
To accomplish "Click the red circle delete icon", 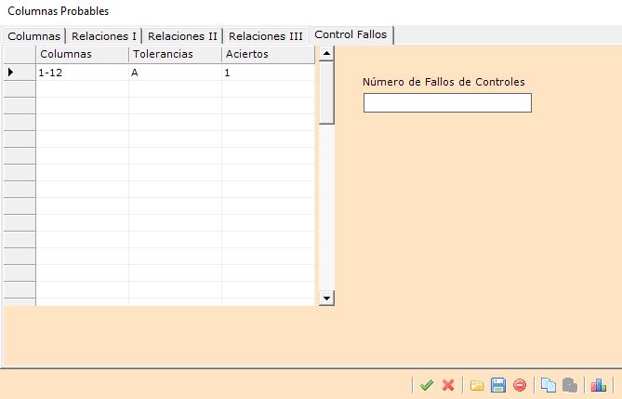I will [x=520, y=385].
